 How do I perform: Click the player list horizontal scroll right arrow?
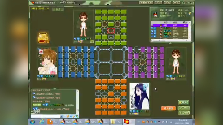point(187,40)
